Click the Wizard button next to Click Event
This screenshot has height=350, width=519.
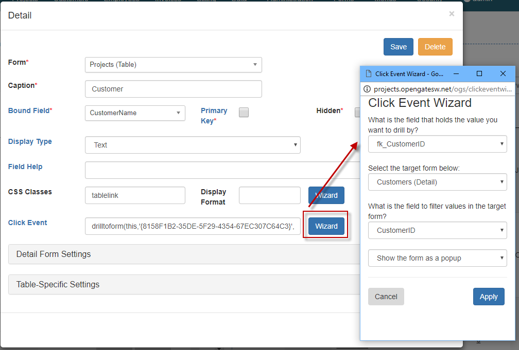(x=326, y=226)
